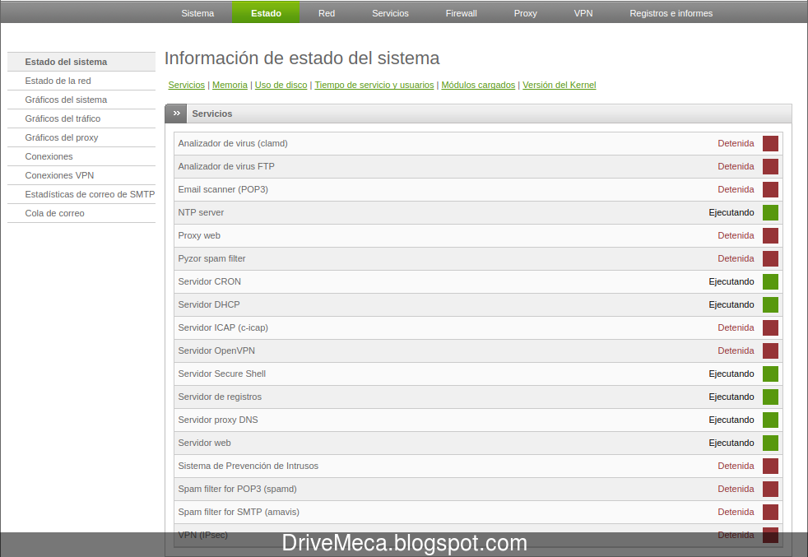Click the red indicator for VPN (IPsec)
808x557 pixels.
coord(770,535)
